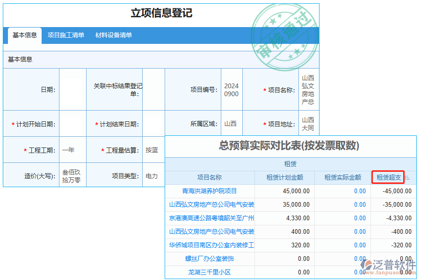Click the 租赁实际金额 column header
This screenshot has width=421, height=280.
pos(344,177)
